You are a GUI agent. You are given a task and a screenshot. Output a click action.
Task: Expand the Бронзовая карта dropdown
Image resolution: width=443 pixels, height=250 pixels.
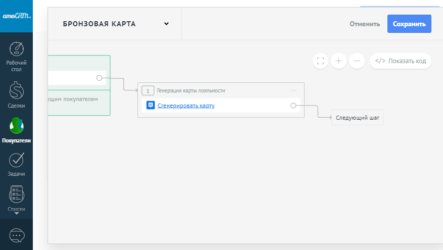(166, 24)
